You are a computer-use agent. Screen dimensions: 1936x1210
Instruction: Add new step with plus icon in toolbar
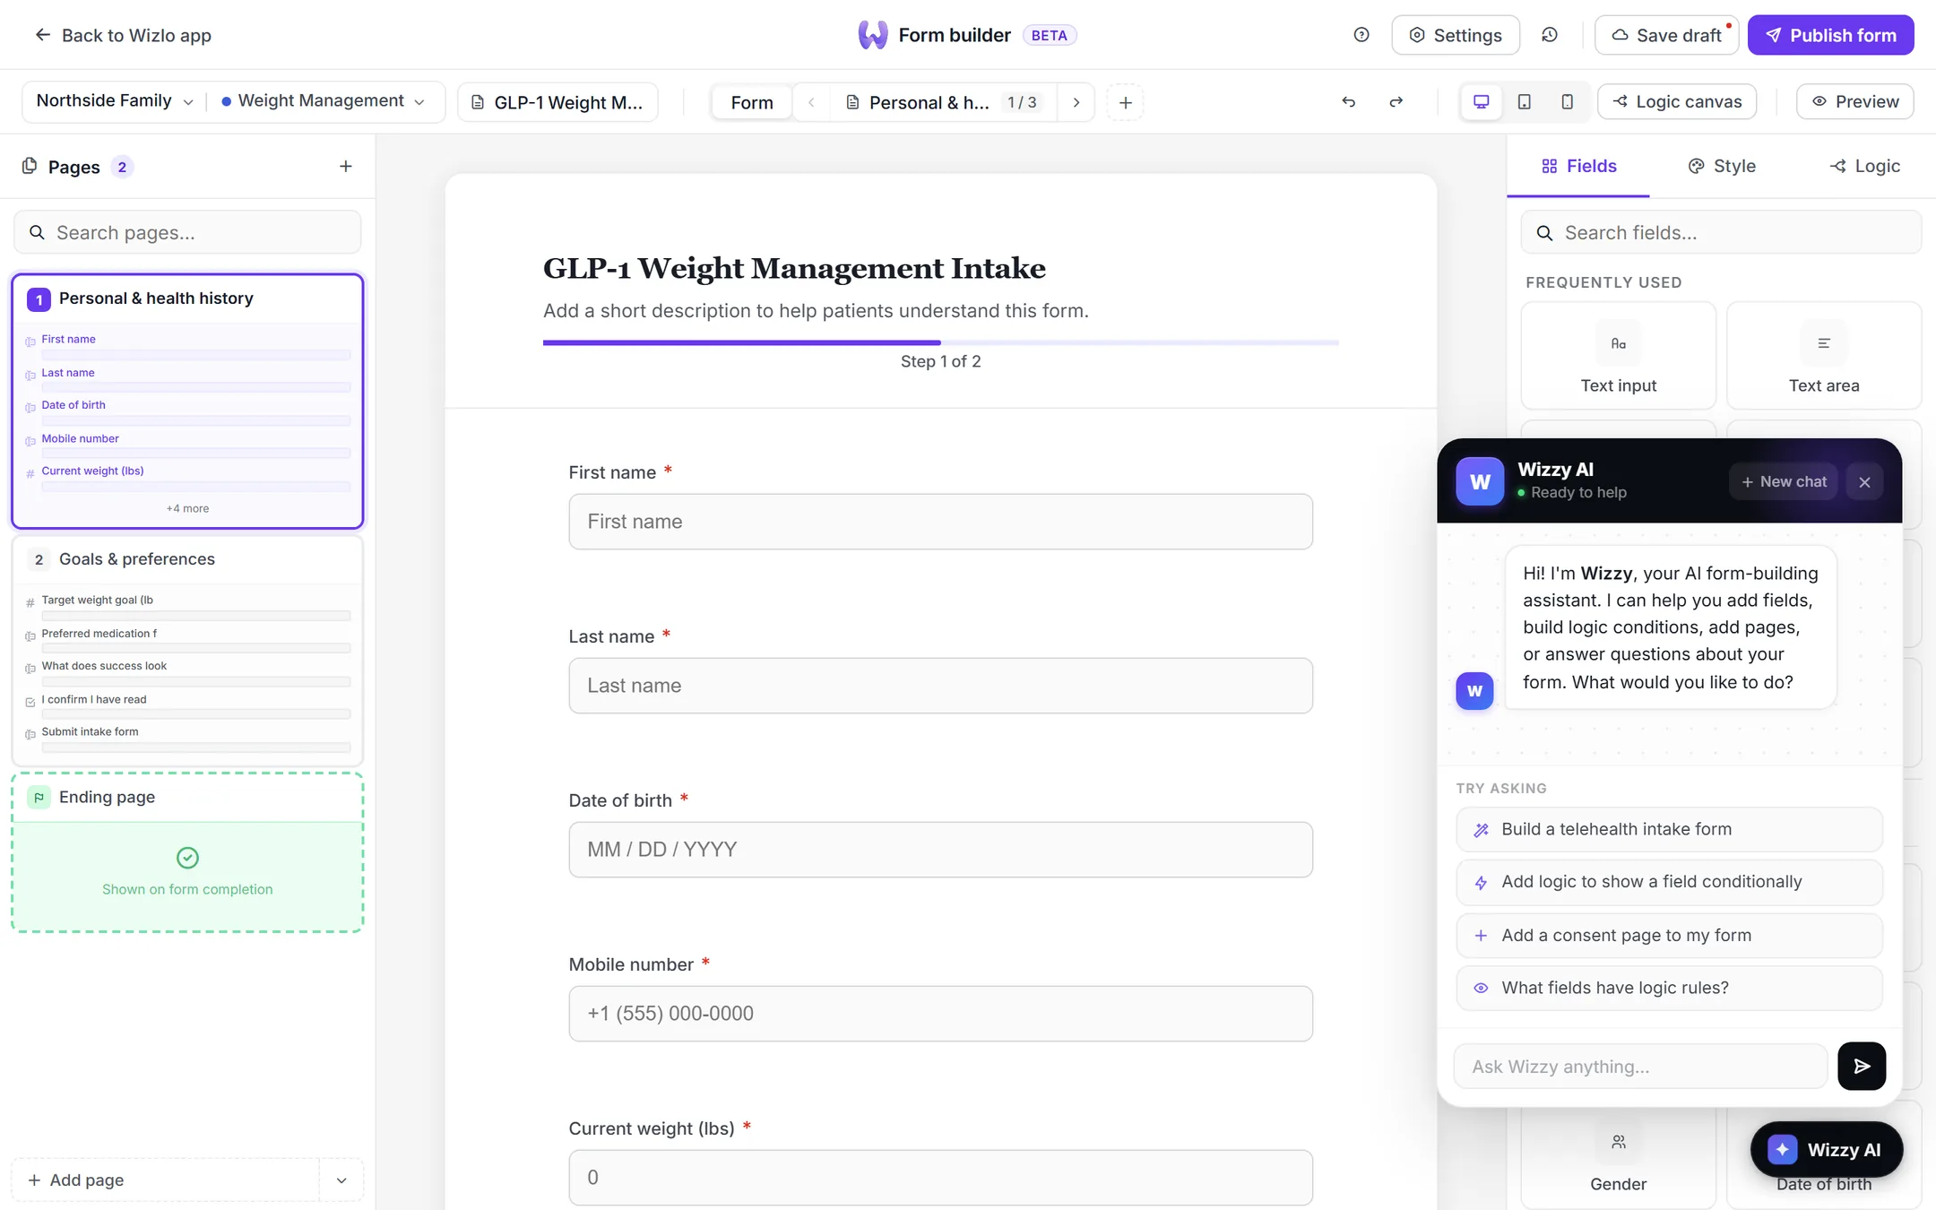point(1125,103)
